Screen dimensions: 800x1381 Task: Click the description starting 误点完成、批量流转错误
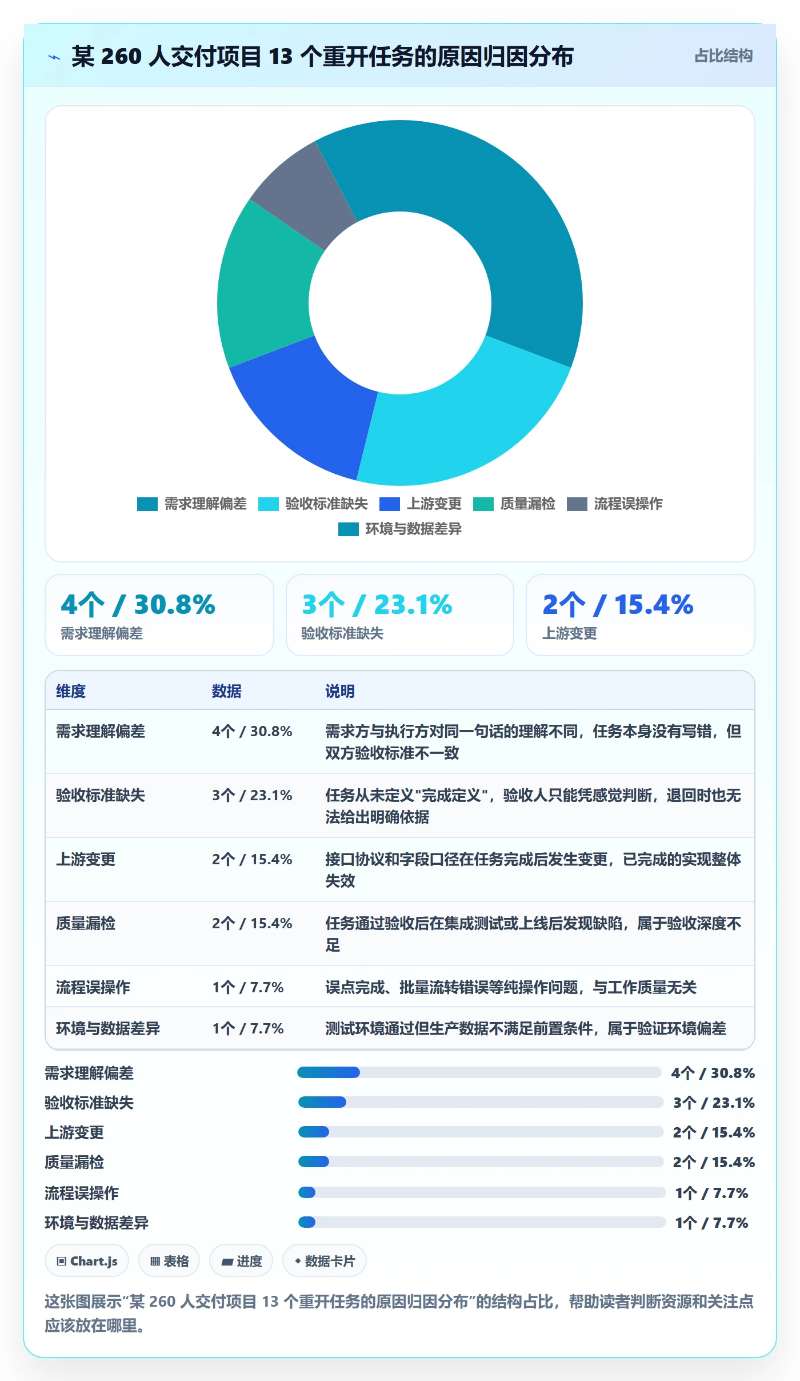click(511, 987)
